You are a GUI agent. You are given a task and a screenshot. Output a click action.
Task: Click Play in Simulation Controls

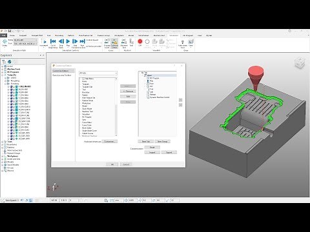pos(68,43)
